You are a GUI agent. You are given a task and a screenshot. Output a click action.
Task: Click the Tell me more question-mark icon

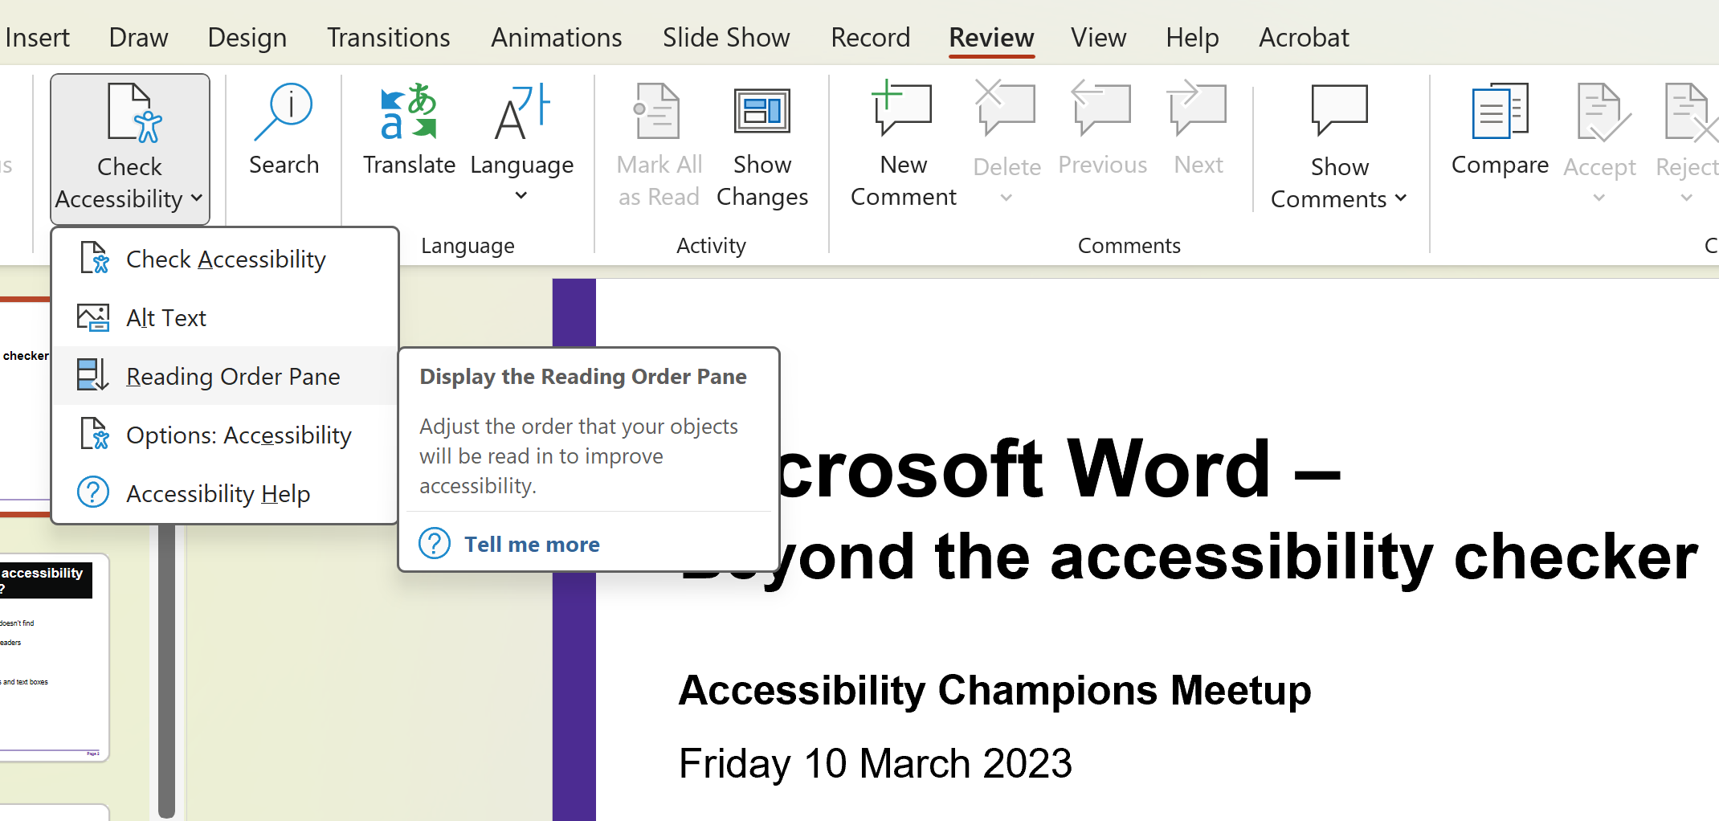point(435,544)
